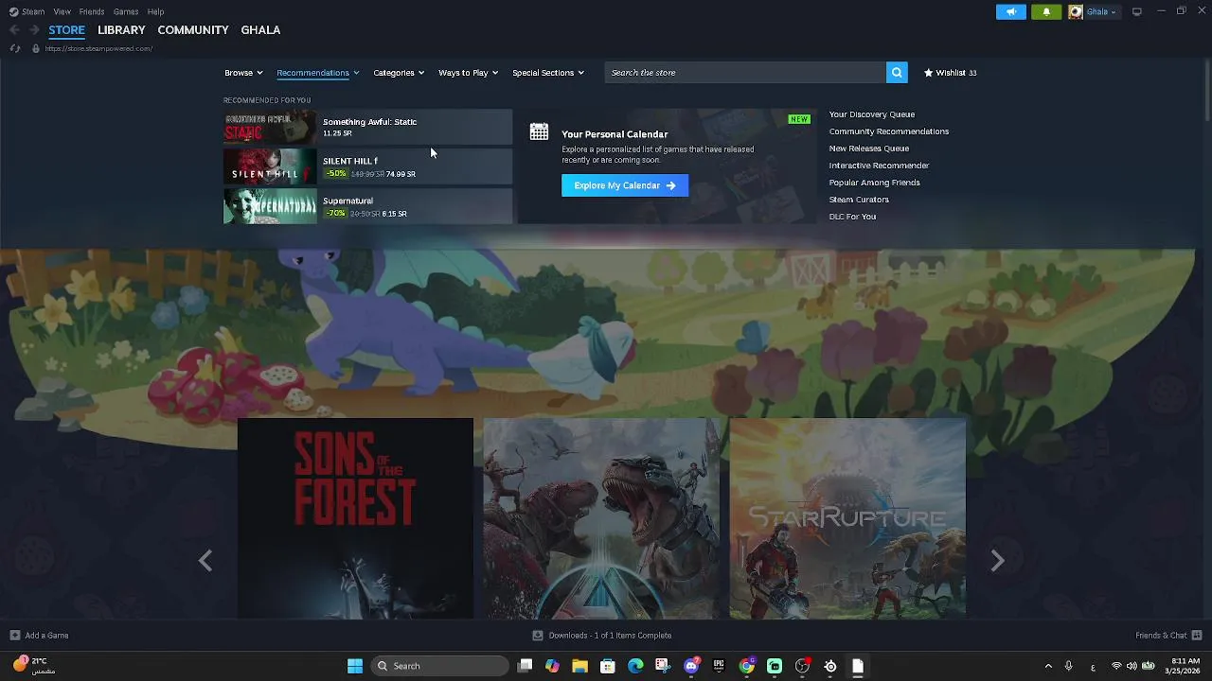Click the blue search magnifier button
This screenshot has width=1212, height=681.
897,72
